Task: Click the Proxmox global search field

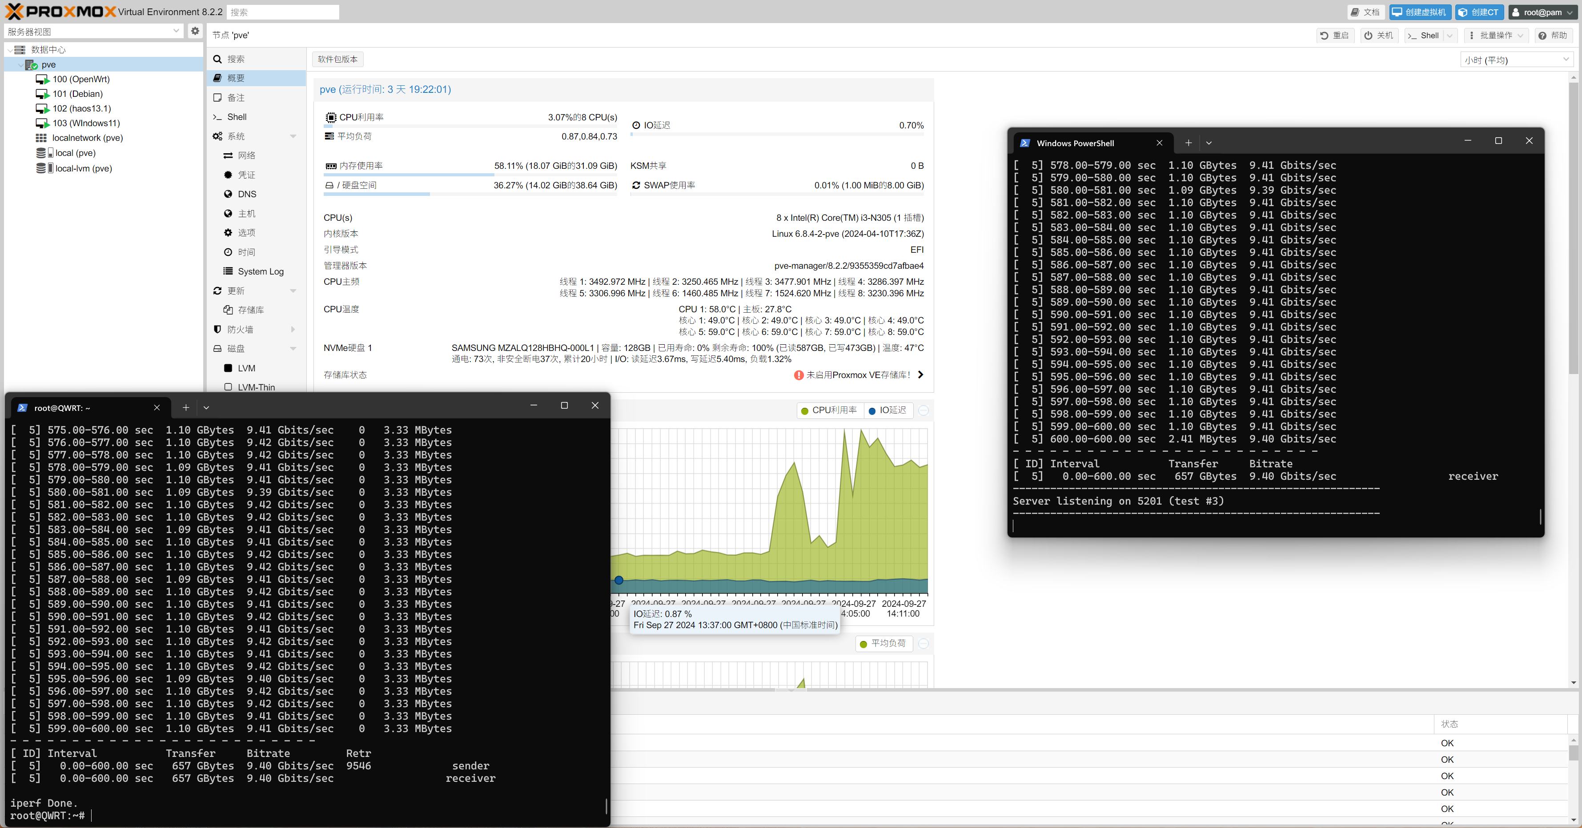Action: pos(282,12)
